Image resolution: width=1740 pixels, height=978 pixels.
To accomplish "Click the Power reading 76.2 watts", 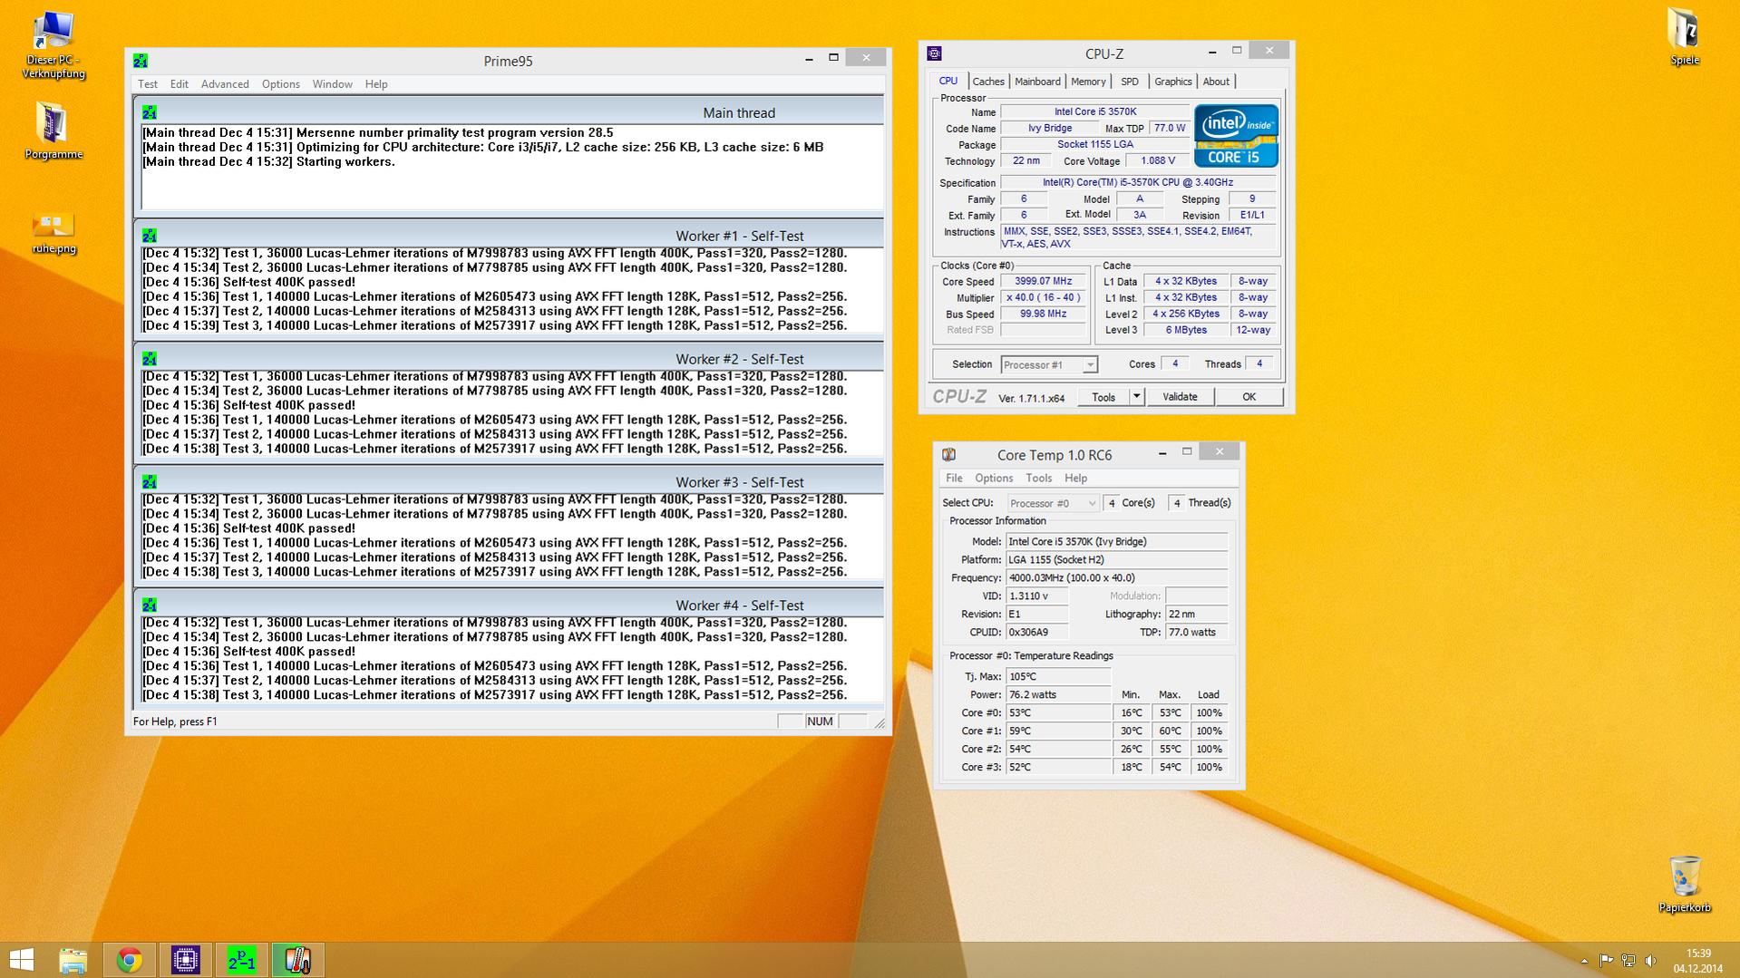I will click(x=1058, y=694).
